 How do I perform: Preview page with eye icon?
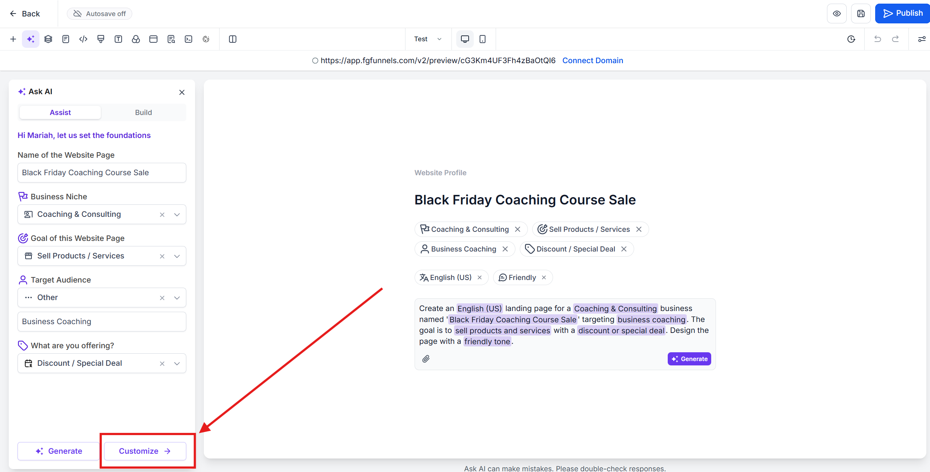click(x=837, y=14)
